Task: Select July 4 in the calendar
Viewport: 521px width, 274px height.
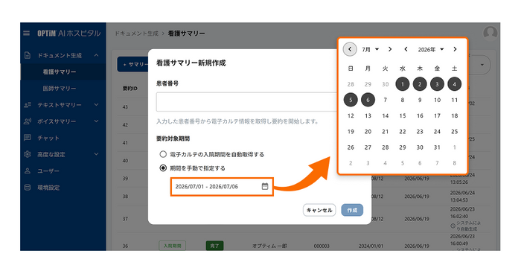Action: [x=454, y=84]
